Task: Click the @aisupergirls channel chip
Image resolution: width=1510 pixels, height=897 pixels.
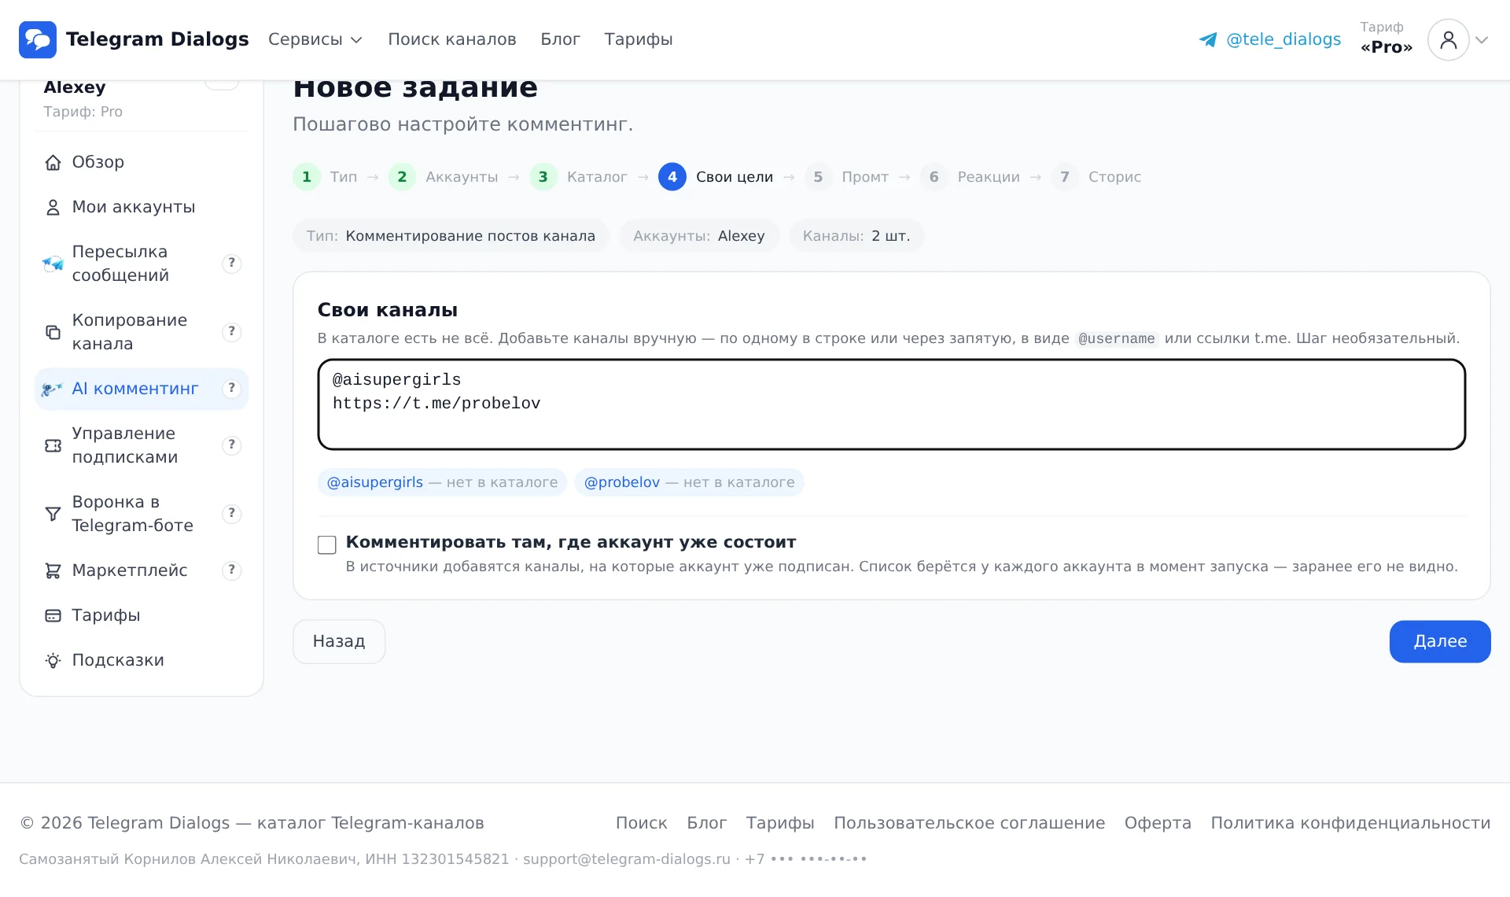Action: [x=442, y=482]
